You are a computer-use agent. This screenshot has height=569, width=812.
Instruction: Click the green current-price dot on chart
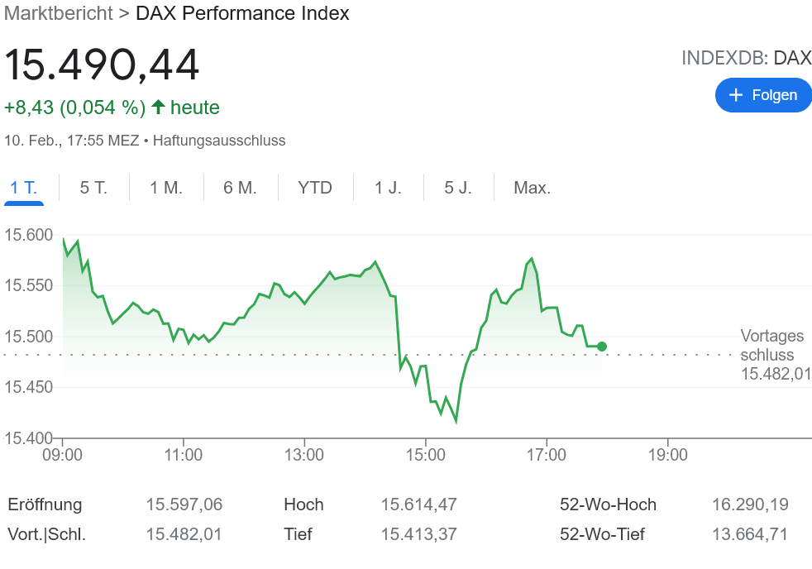pos(602,347)
